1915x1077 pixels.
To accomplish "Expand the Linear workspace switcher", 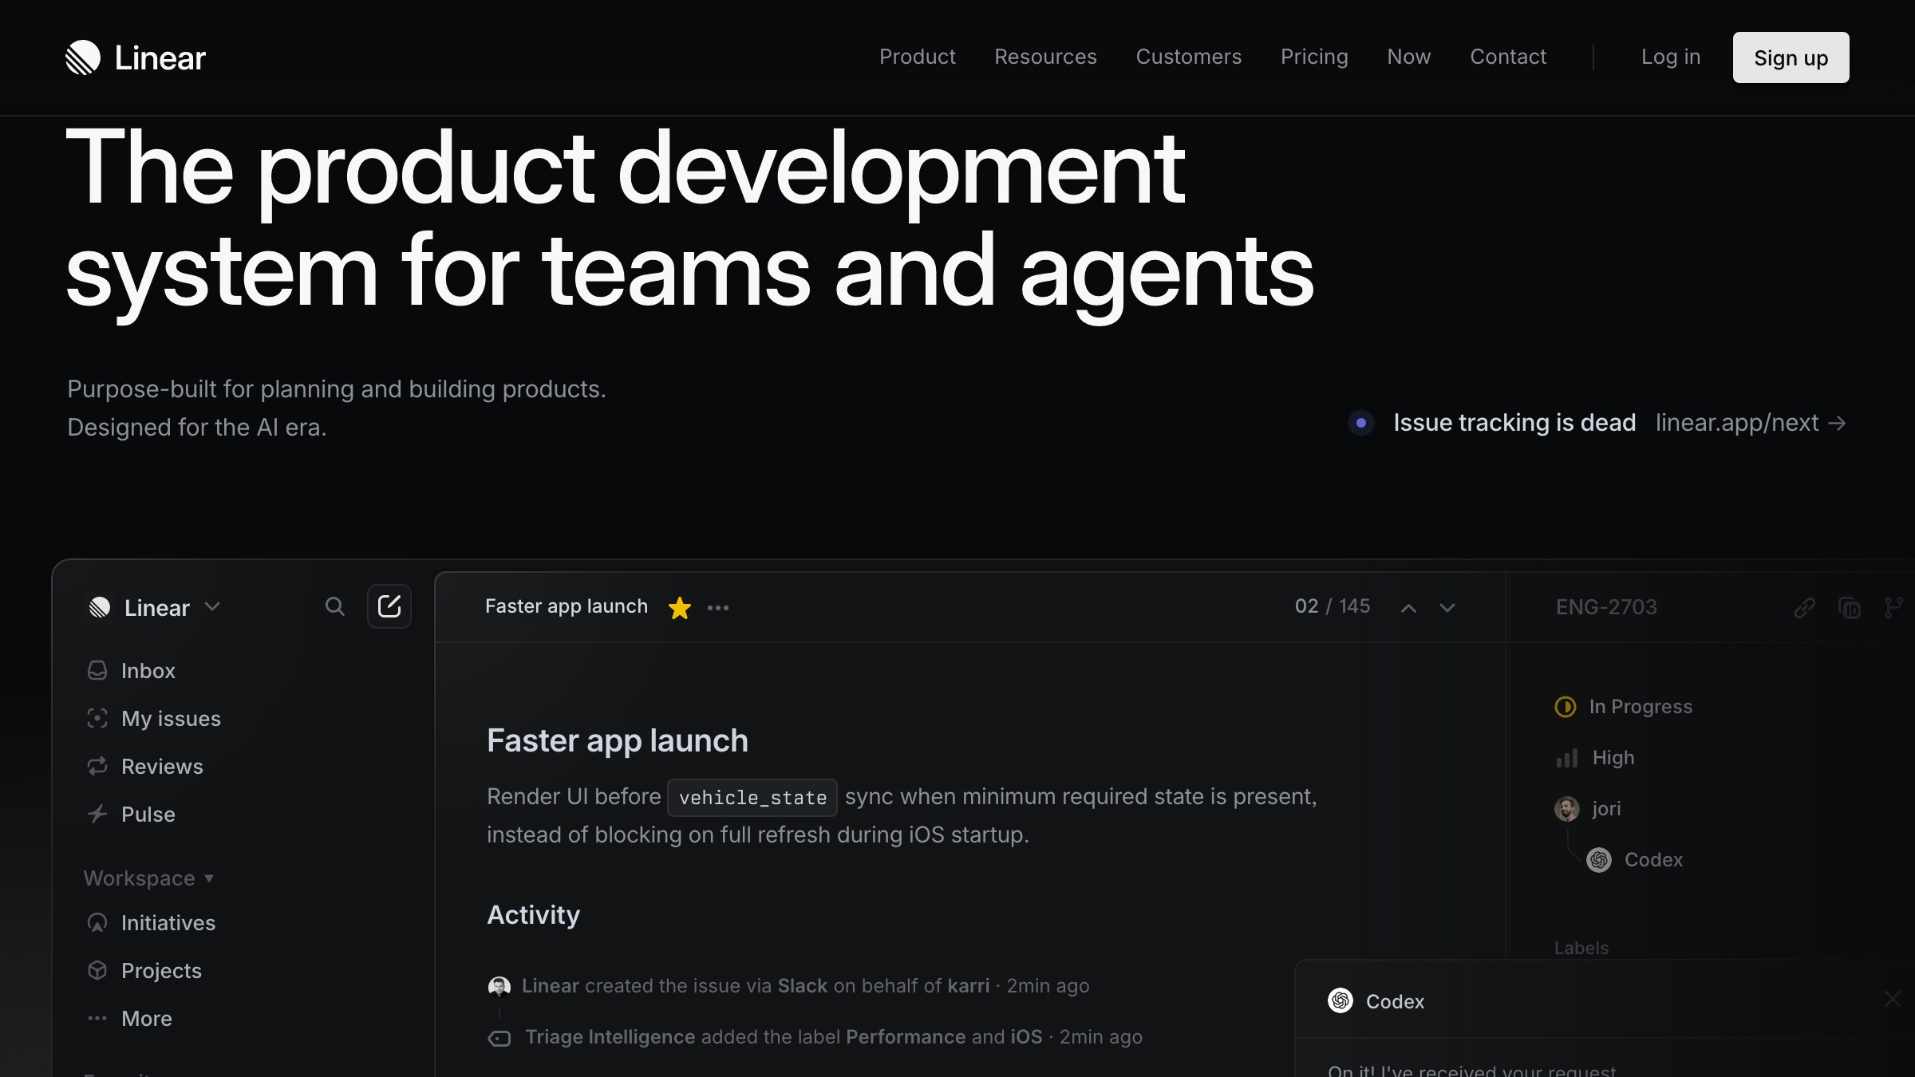I will 213,607.
